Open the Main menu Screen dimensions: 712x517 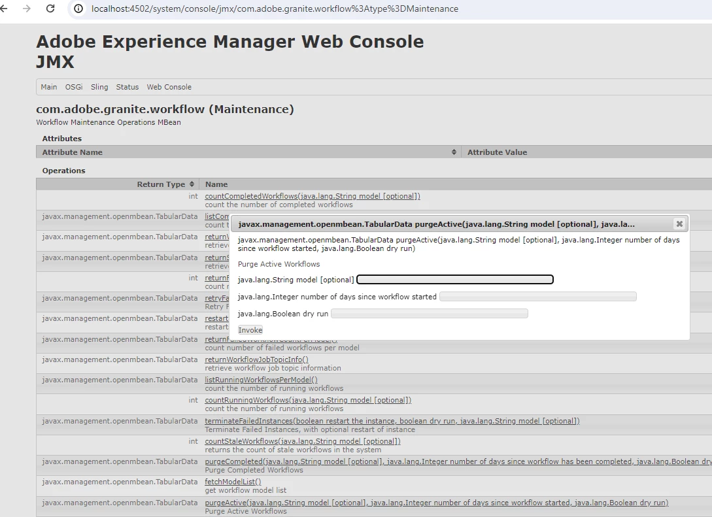[49, 87]
